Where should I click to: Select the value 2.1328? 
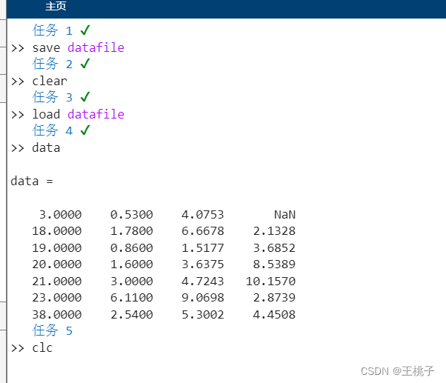274,231
